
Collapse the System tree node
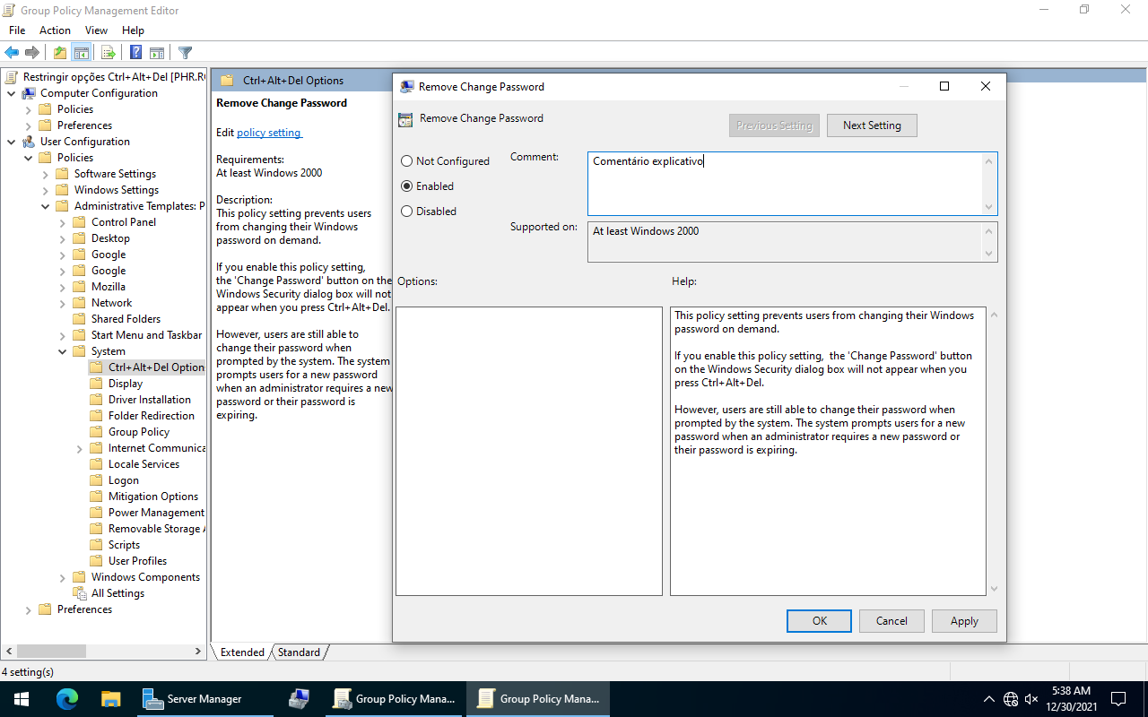(x=63, y=351)
